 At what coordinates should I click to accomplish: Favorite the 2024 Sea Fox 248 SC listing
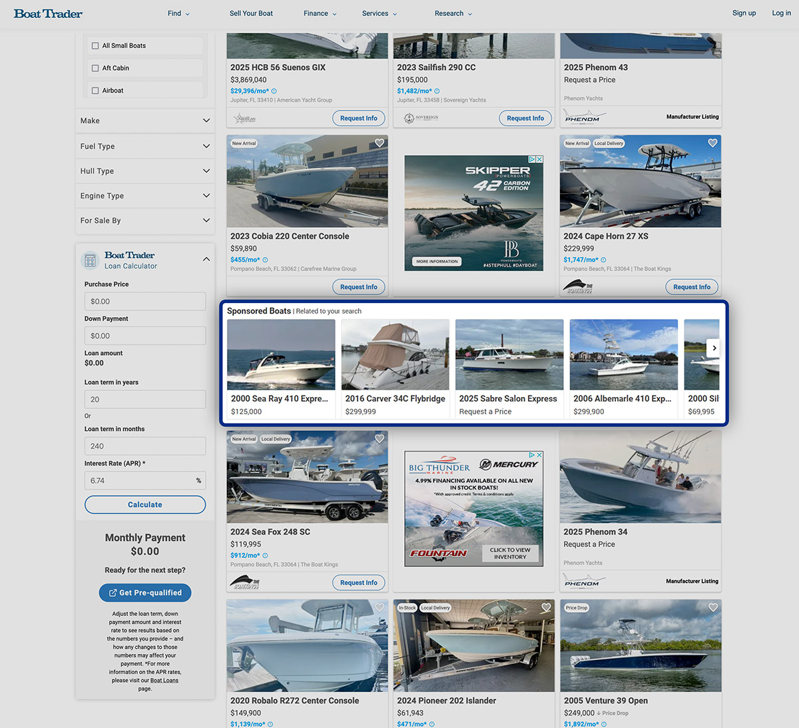380,439
